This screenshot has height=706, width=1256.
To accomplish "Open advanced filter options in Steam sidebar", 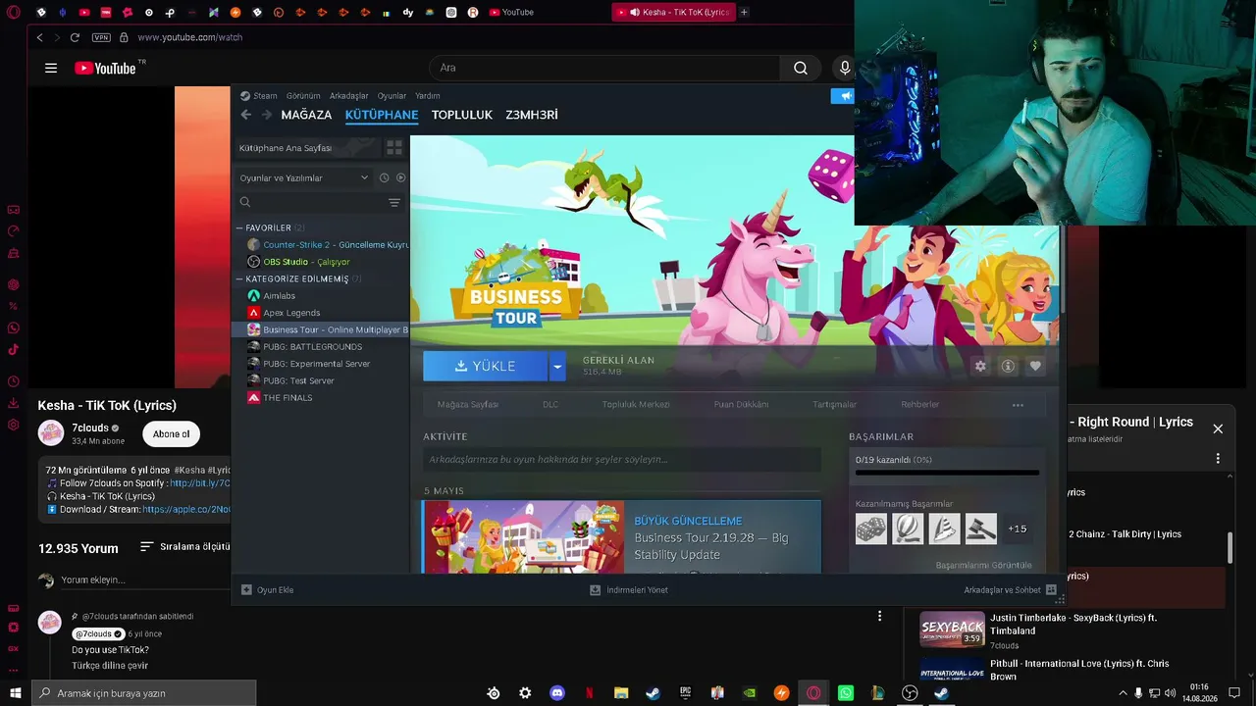I will pos(394,203).
